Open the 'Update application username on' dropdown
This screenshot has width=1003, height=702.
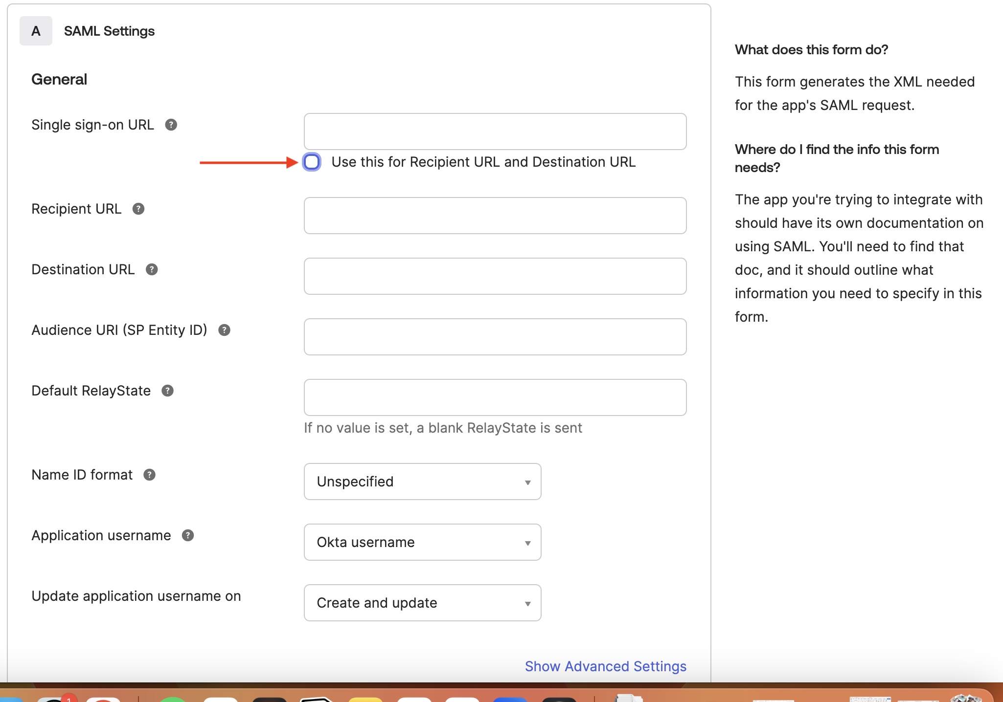click(422, 603)
